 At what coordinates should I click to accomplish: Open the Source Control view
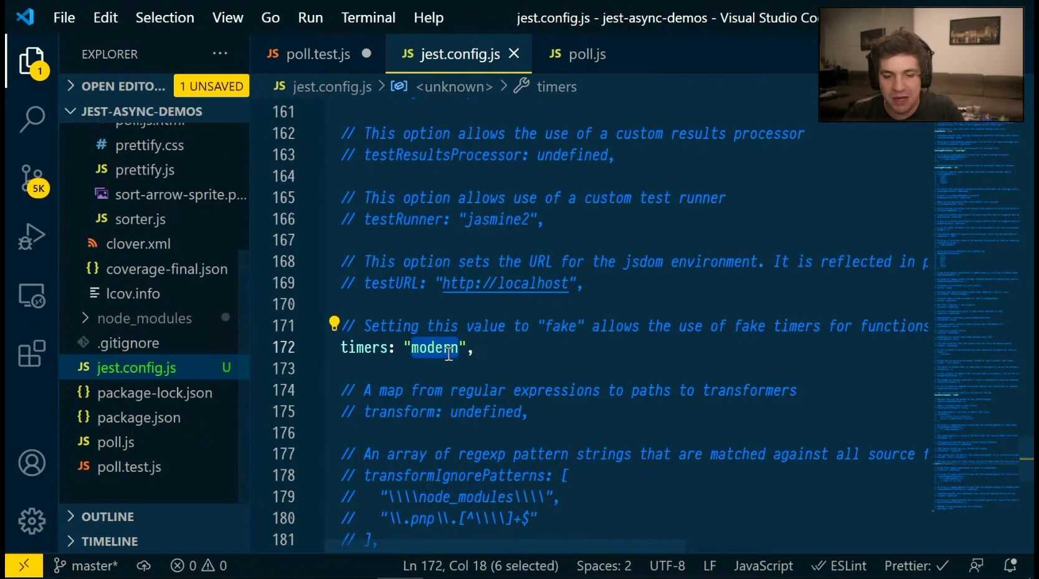(x=32, y=179)
